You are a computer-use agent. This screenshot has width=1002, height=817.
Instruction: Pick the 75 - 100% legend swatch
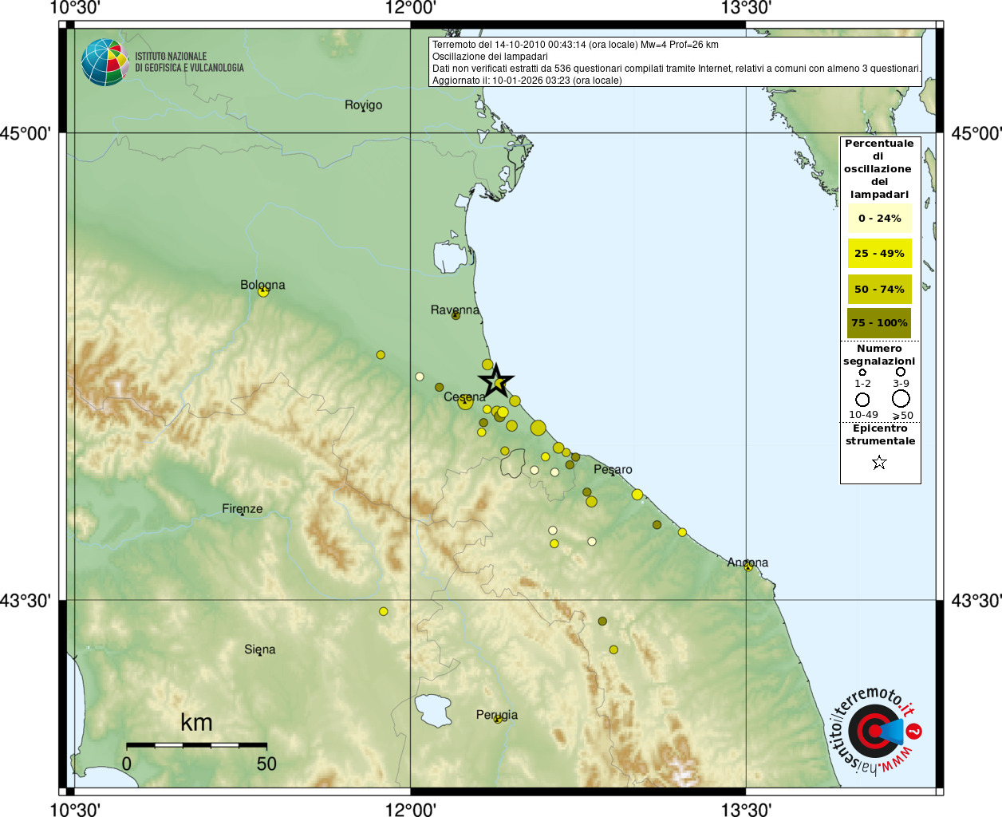point(879,323)
